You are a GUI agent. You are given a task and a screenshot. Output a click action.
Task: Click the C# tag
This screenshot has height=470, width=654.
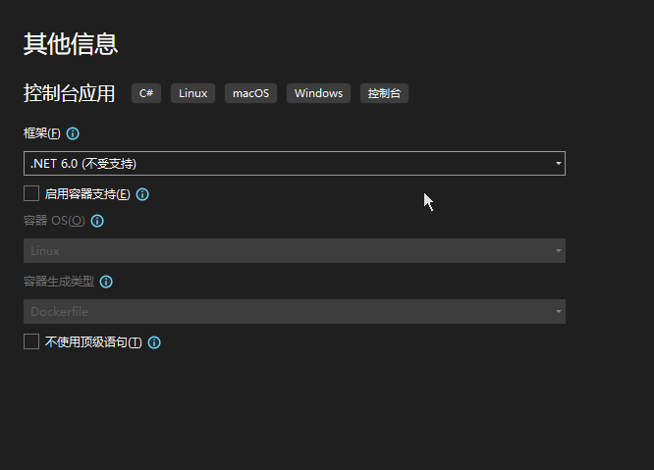coord(146,93)
